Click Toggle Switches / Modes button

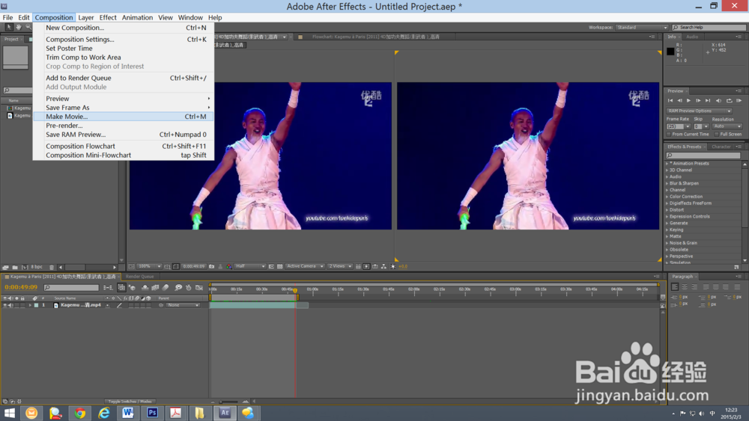(x=130, y=402)
